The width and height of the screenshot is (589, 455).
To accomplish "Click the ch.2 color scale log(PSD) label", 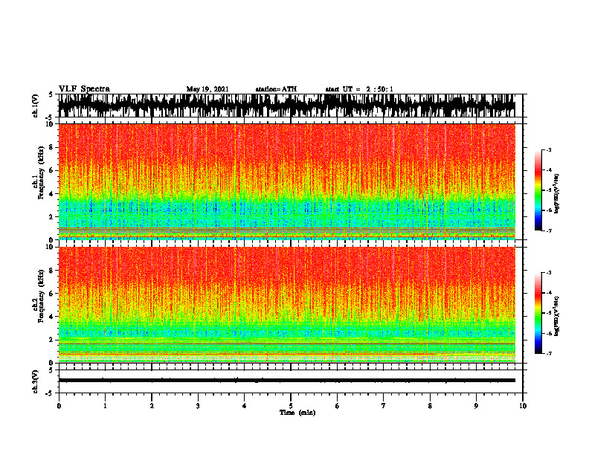I will pyautogui.click(x=557, y=316).
